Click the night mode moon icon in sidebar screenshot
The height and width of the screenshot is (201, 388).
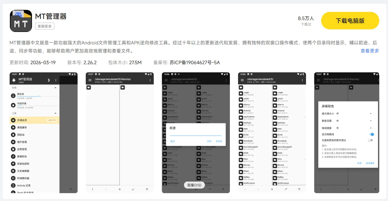tap(49, 80)
